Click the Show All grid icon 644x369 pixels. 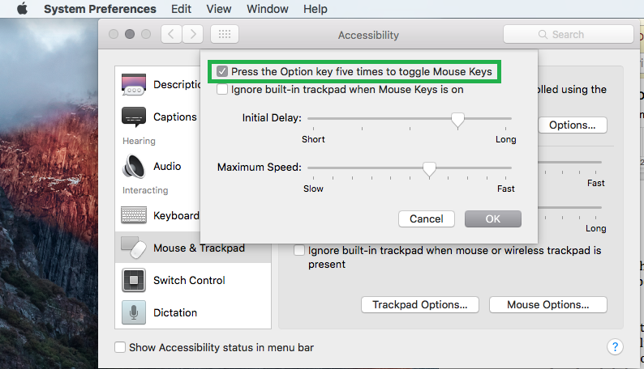point(225,35)
